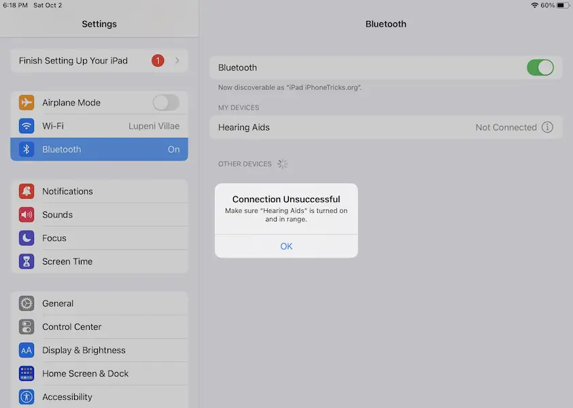Select Hearing Aids device row
Viewport: 573px width, 408px height.
tap(340, 127)
